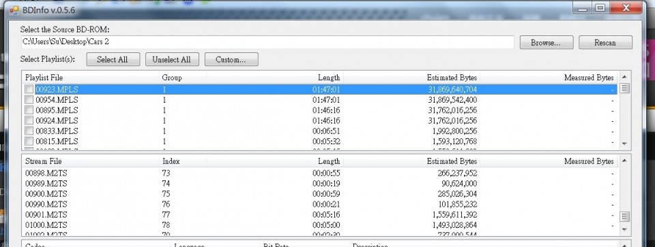Select stream file 00898.M2TS
The height and width of the screenshot is (247, 655).
[46, 174]
